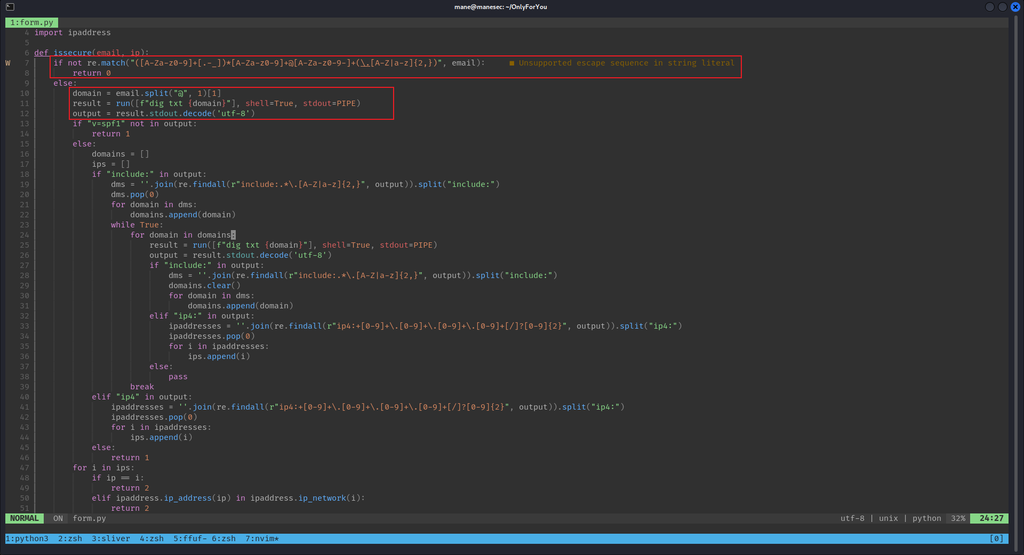Viewport: 1024px width, 555px height.
Task: Switch to tmux window 4:zsh
Action: pyautogui.click(x=151, y=538)
